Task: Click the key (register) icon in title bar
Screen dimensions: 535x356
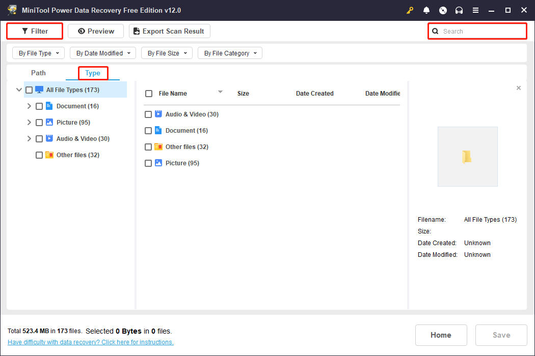Action: pyautogui.click(x=410, y=10)
